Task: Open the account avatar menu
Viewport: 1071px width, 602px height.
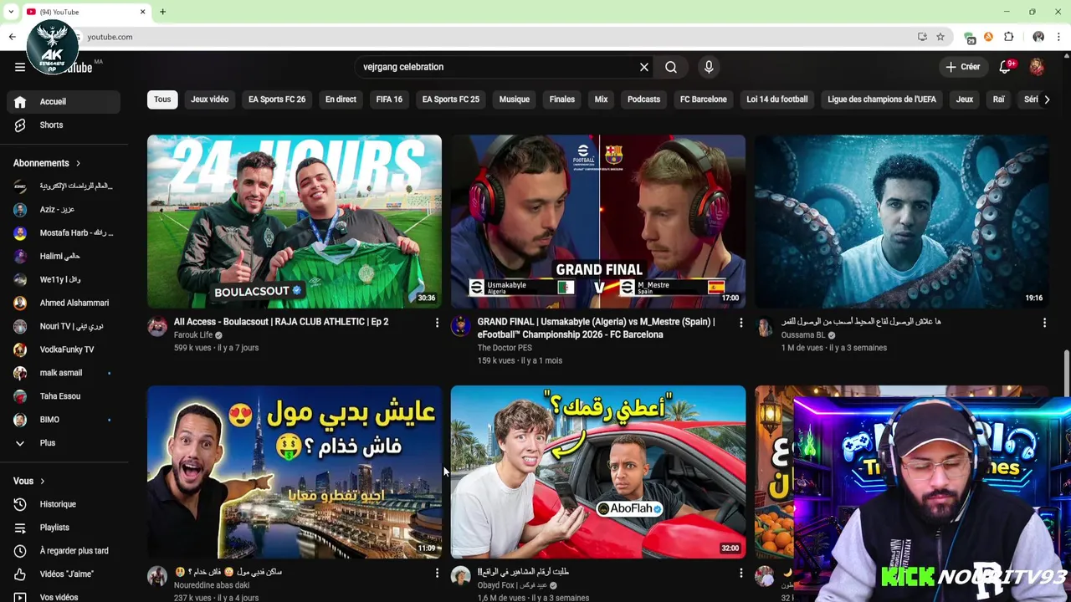Action: 1037,67
